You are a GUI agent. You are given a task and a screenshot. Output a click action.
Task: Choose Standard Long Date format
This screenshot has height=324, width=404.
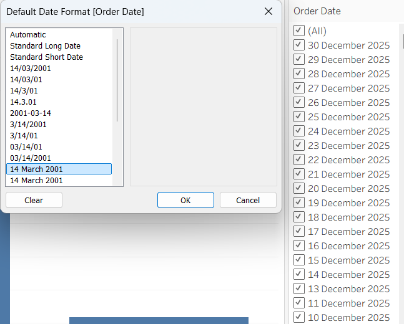45,46
